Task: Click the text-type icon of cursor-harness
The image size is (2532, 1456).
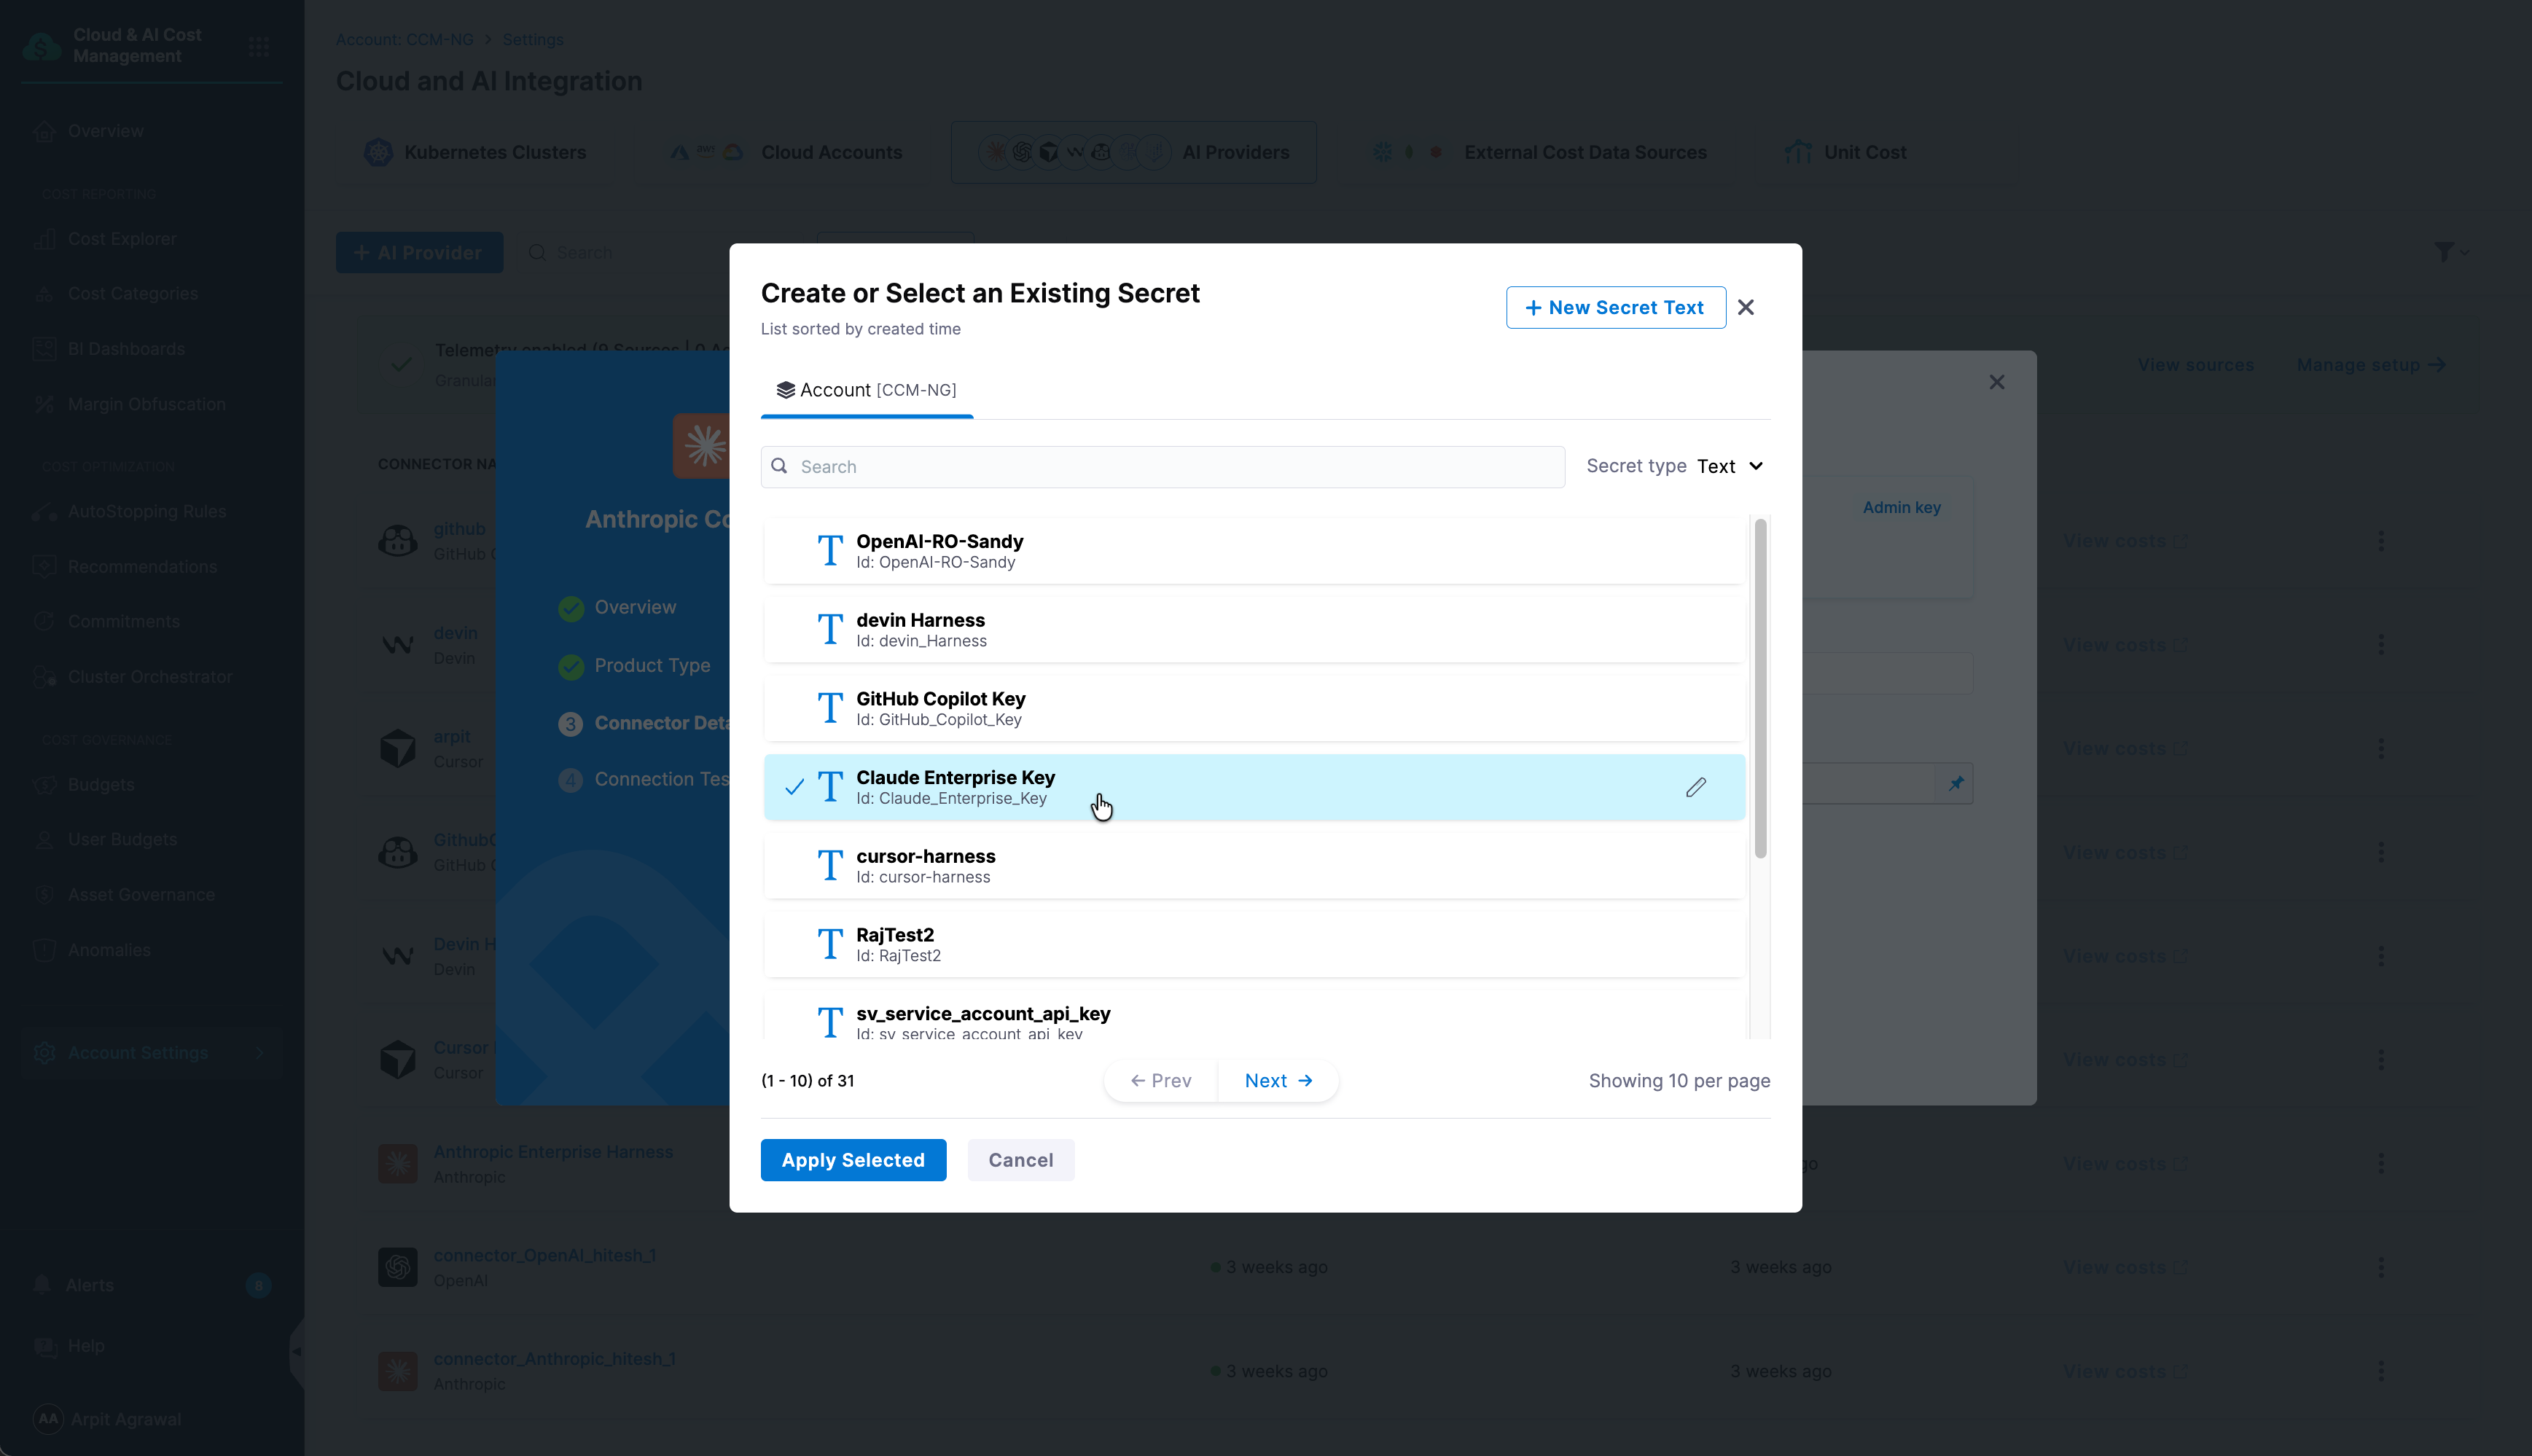Action: click(830, 866)
